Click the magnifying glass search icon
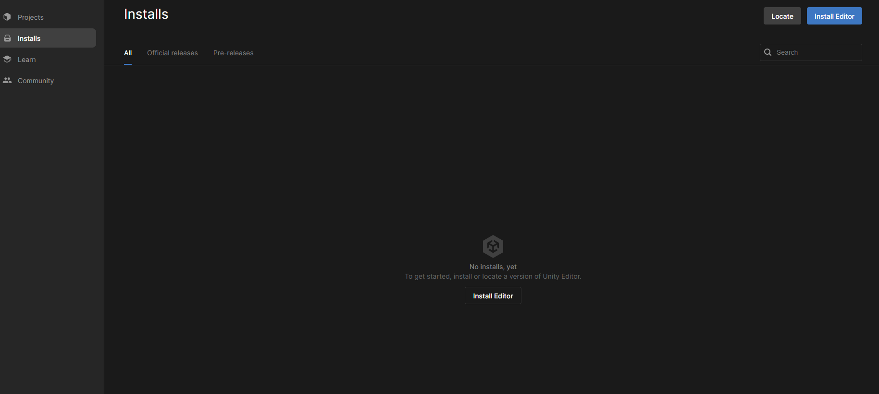This screenshot has height=394, width=879. point(768,52)
